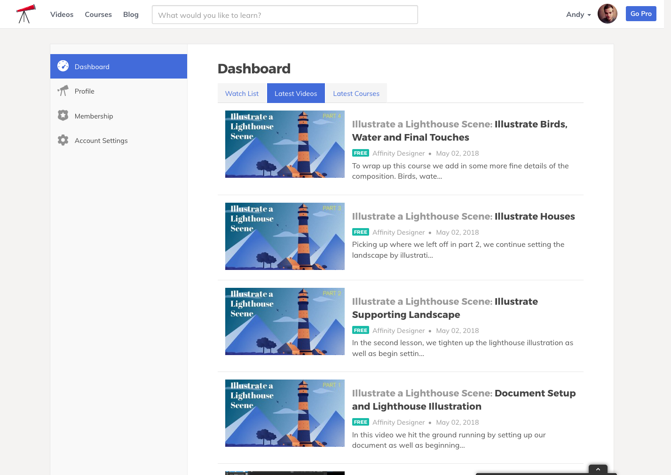
Task: Open the Videos menu in the navigation bar
Action: [x=62, y=14]
